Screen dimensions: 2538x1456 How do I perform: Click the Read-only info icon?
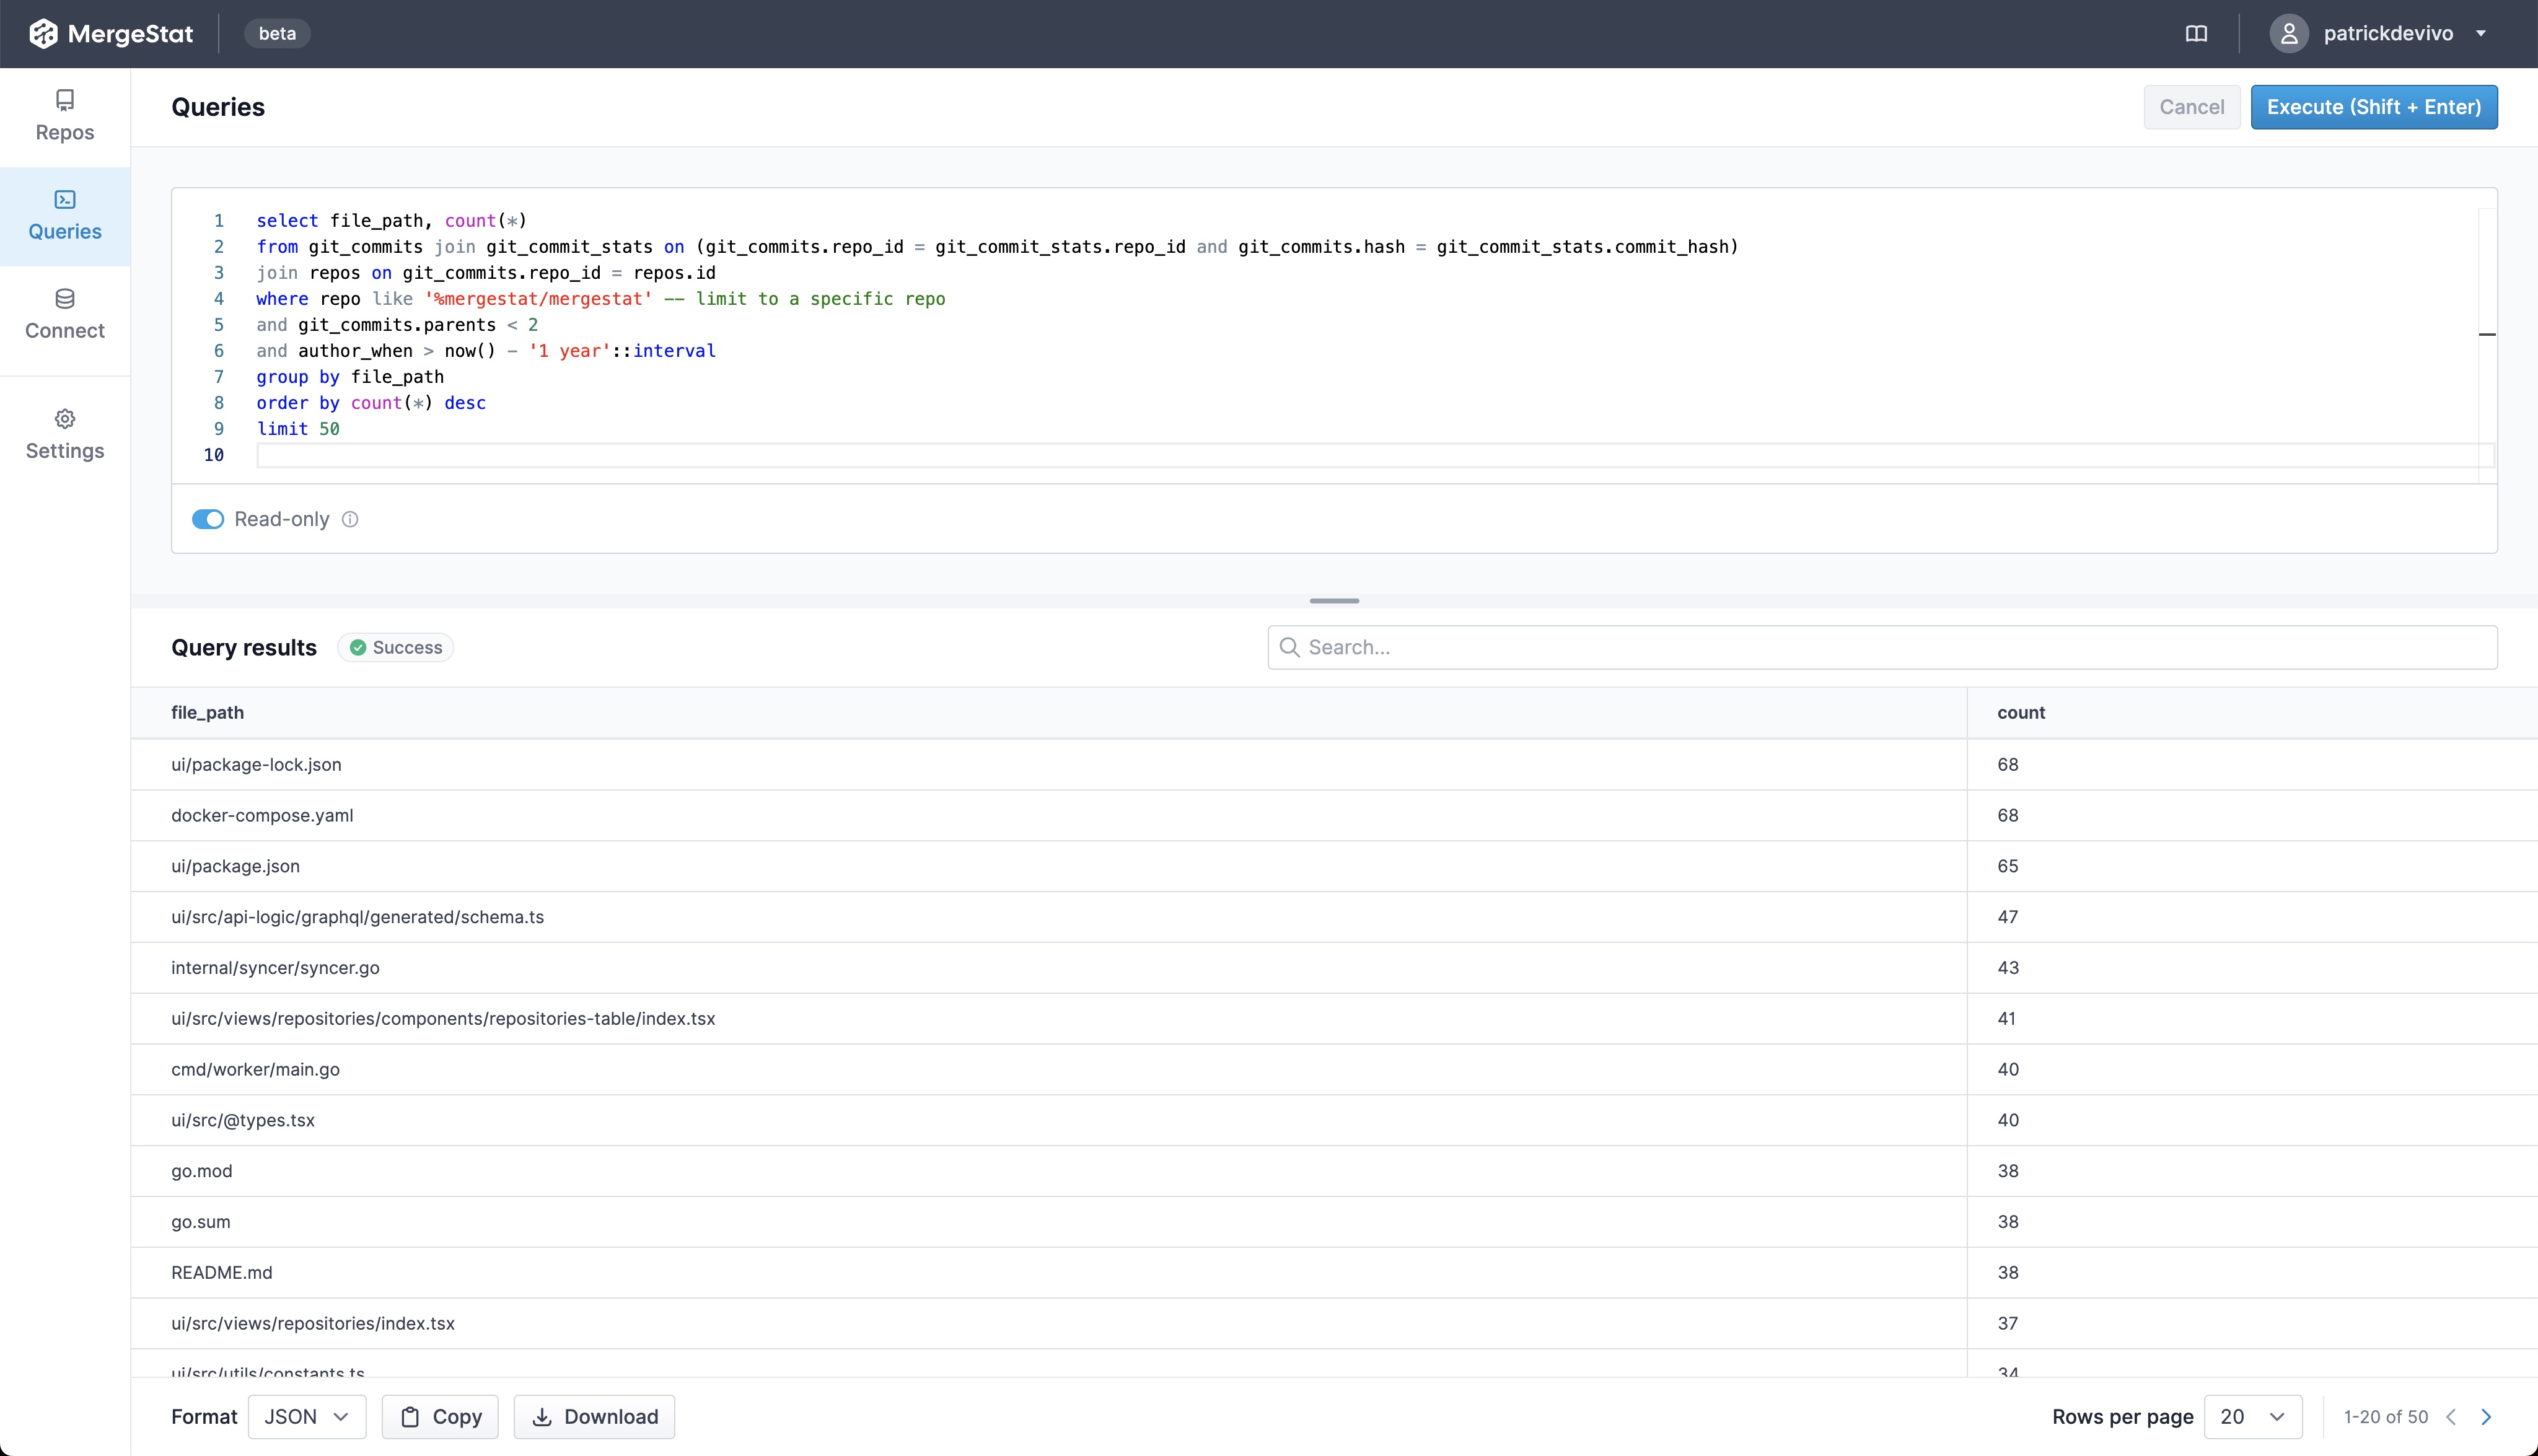(350, 519)
